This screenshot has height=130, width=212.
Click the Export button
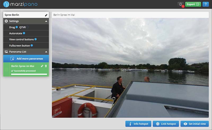click(193, 4)
